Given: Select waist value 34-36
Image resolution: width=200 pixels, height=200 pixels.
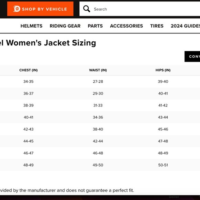Looking at the screenshot, I should point(98,117).
